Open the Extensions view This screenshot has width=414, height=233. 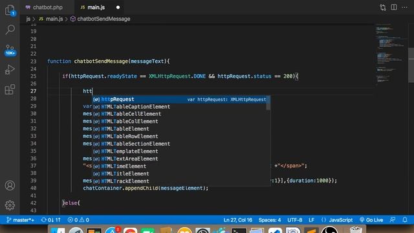10,89
